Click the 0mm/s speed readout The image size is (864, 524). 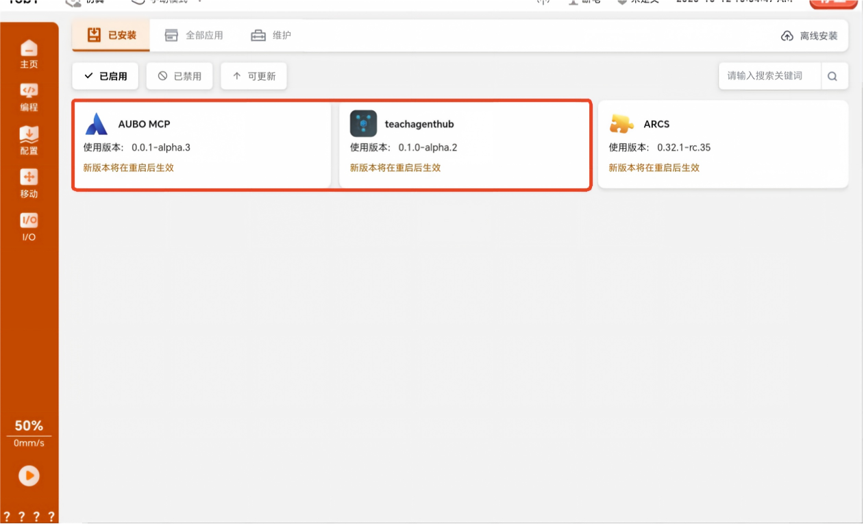29,443
